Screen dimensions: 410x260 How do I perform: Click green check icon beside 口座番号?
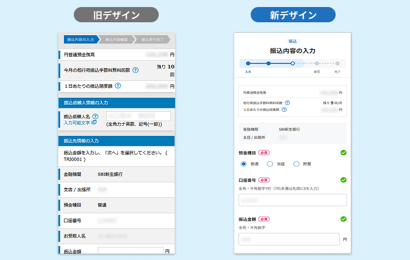[343, 180]
